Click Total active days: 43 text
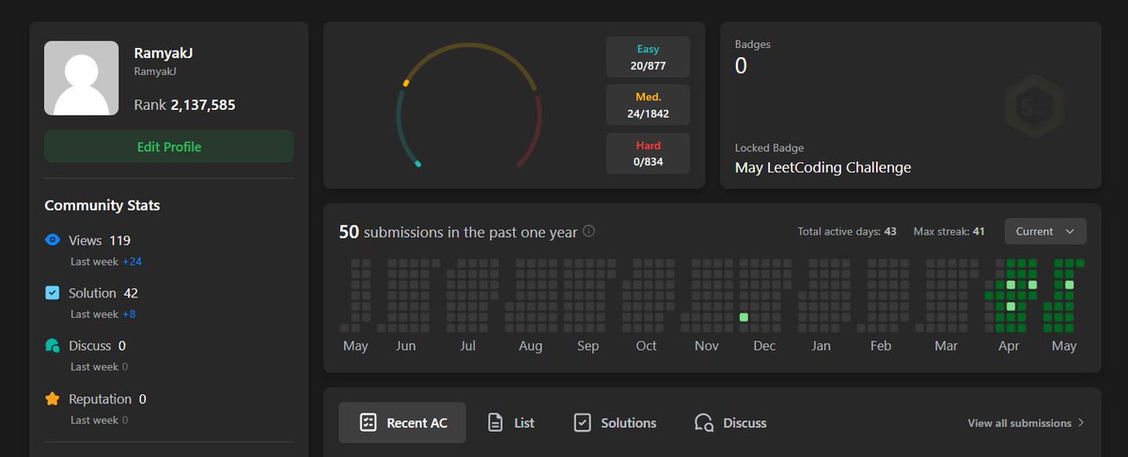This screenshot has width=1128, height=457. point(847,232)
